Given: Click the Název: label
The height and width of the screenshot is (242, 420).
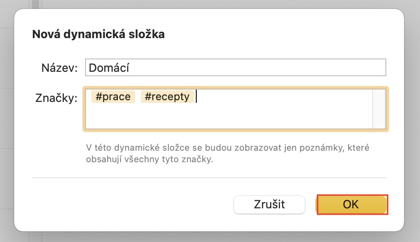Looking at the screenshot, I should coord(59,68).
